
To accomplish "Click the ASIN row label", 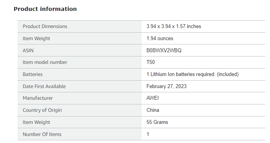I will tap(28, 51).
